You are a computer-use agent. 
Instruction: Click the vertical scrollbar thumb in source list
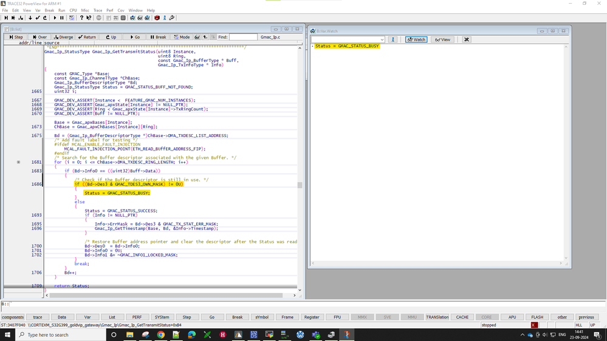(300, 185)
